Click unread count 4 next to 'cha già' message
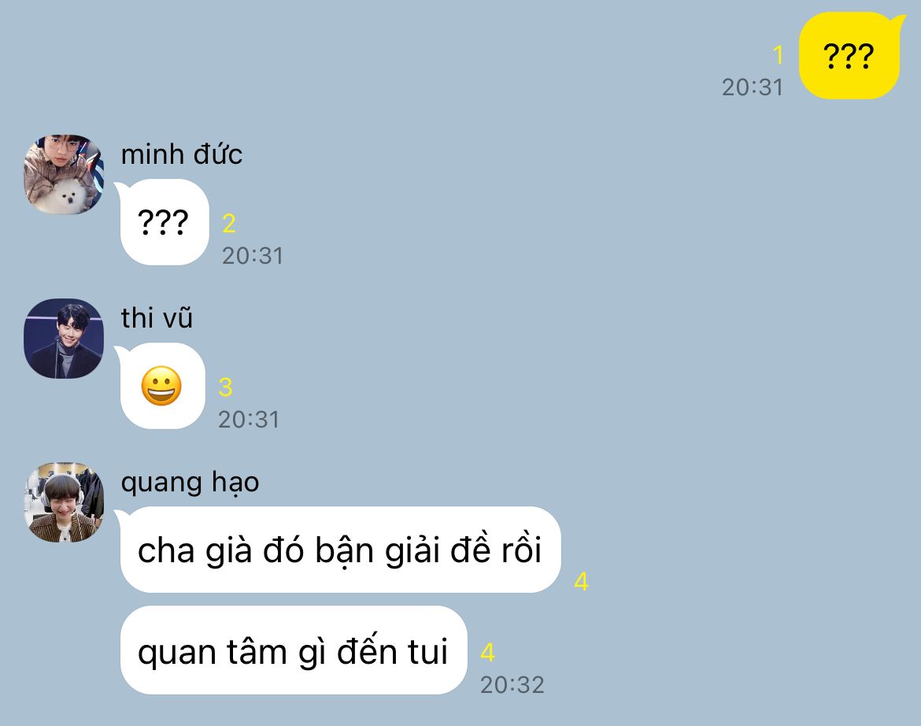The height and width of the screenshot is (726, 921). [x=581, y=581]
